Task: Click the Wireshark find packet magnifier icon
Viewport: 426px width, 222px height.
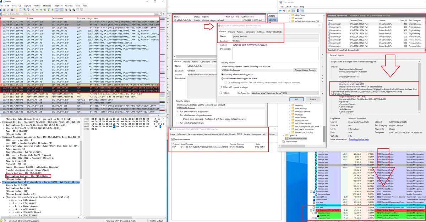Action: pos(33,10)
